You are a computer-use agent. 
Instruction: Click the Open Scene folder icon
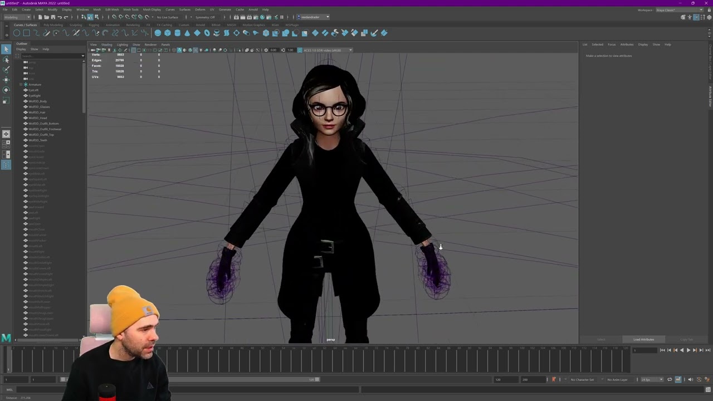[46, 17]
